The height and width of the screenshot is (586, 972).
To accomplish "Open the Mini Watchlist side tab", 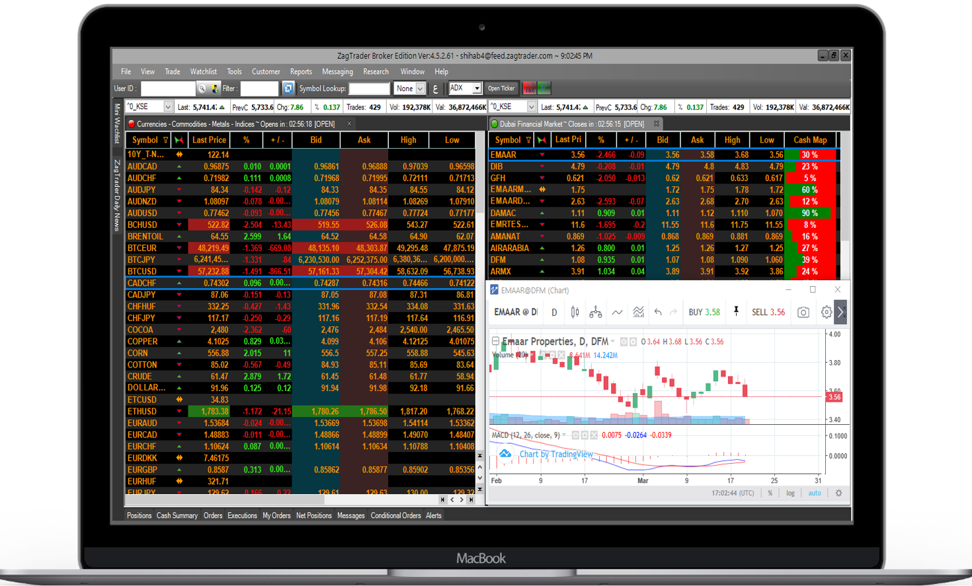I will 118,124.
